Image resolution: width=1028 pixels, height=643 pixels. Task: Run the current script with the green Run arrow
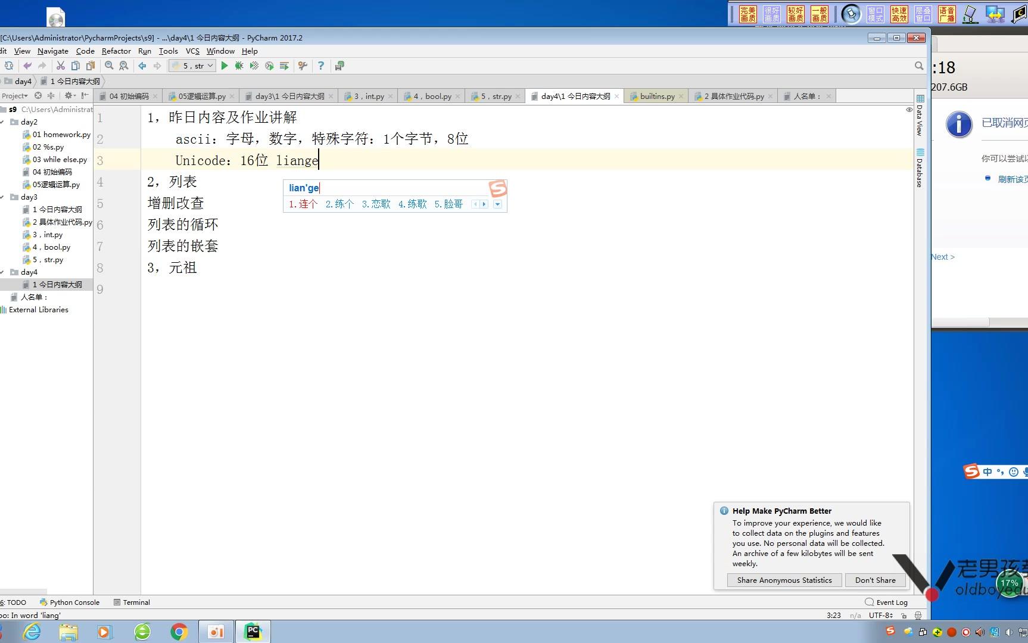[225, 66]
